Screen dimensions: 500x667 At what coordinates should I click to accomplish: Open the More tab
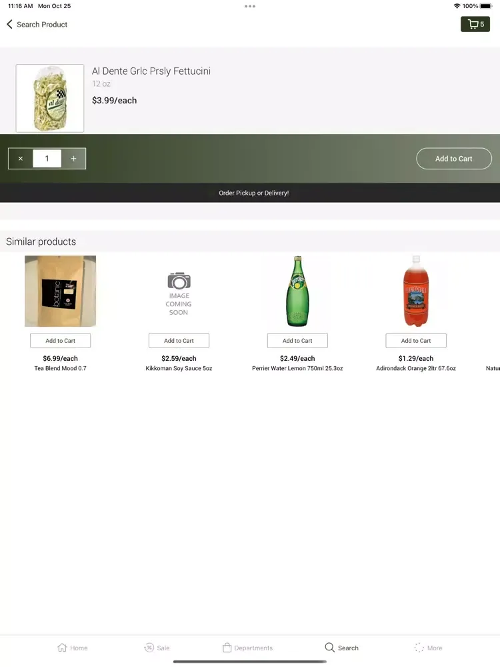428,648
